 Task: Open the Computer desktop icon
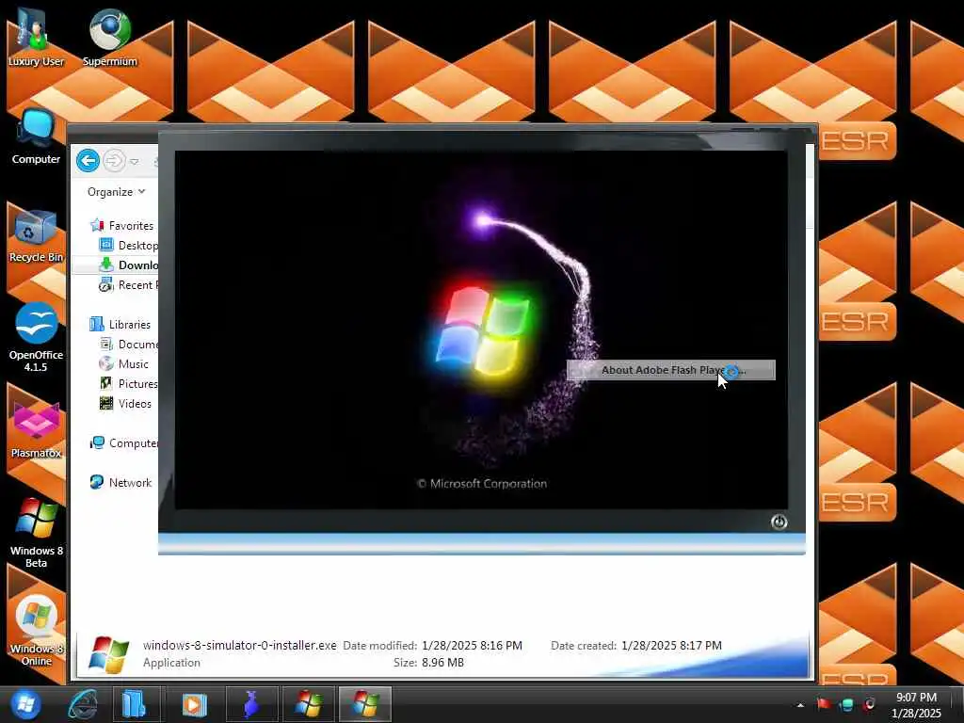(36, 137)
